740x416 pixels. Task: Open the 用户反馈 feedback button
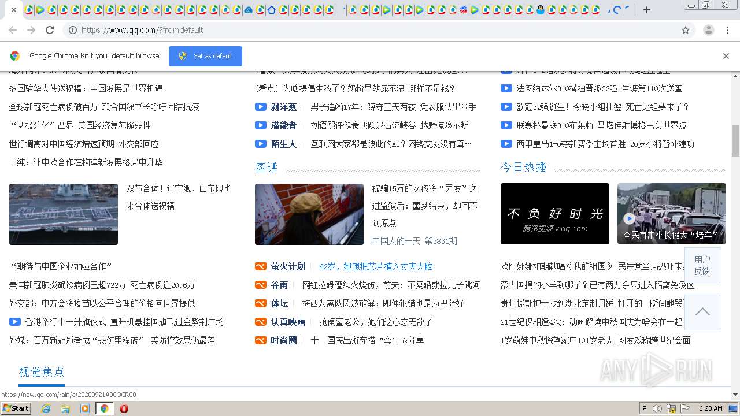click(702, 265)
